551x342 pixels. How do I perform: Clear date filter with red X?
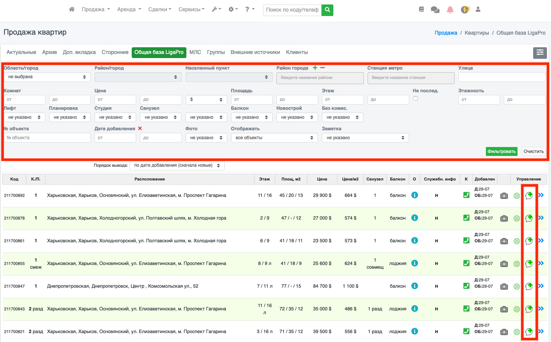coord(140,128)
